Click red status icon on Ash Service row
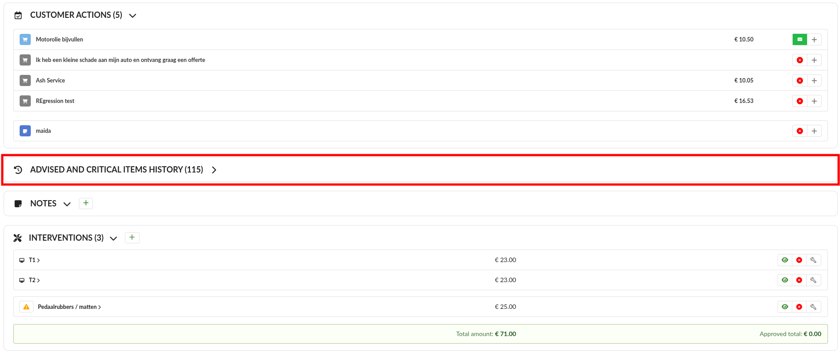The image size is (840, 353). pyautogui.click(x=799, y=81)
